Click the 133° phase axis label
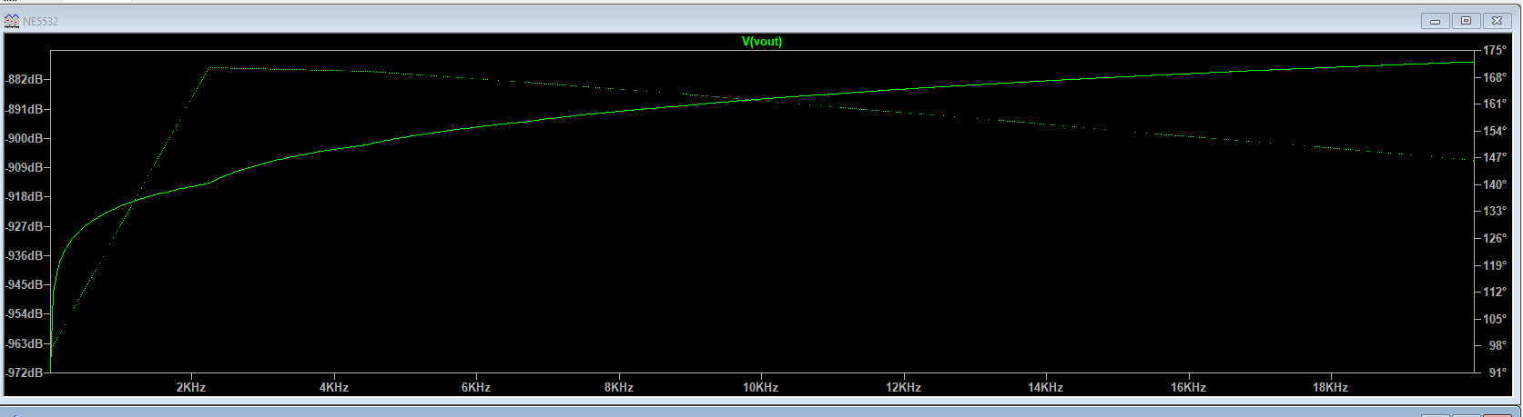This screenshot has width=1523, height=417. point(1495,212)
